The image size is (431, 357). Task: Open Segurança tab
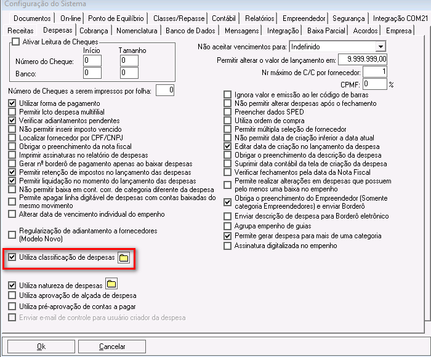pyautogui.click(x=348, y=18)
